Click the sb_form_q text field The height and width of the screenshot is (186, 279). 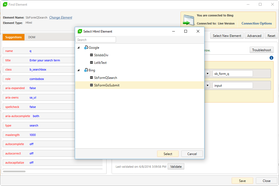[232, 73]
